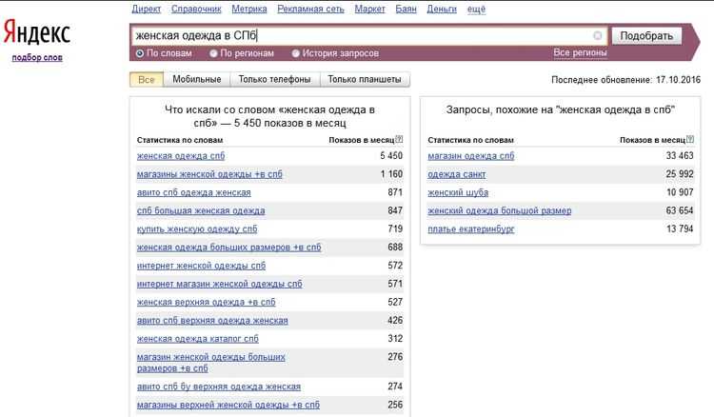Open Баян in the top navigation
Viewport: 714px width, 417px height.
pyautogui.click(x=406, y=10)
